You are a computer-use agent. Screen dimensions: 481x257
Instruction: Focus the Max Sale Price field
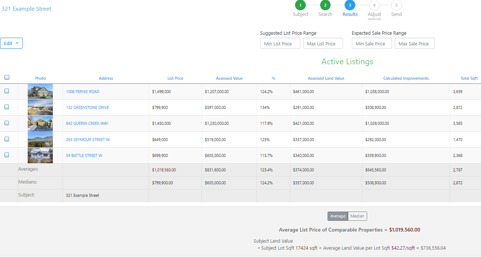point(415,44)
